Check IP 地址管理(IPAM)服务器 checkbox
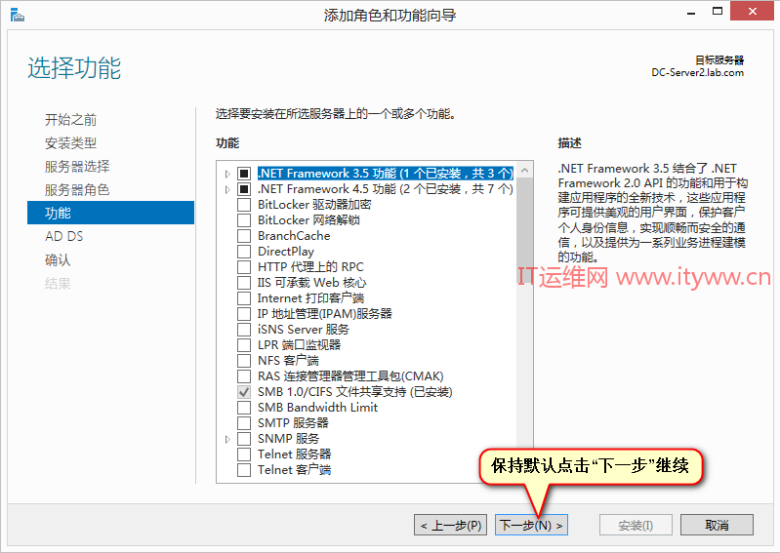The image size is (780, 553). pos(244,314)
